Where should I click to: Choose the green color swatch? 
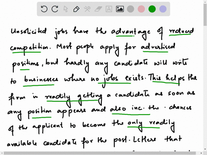coord(152,9)
